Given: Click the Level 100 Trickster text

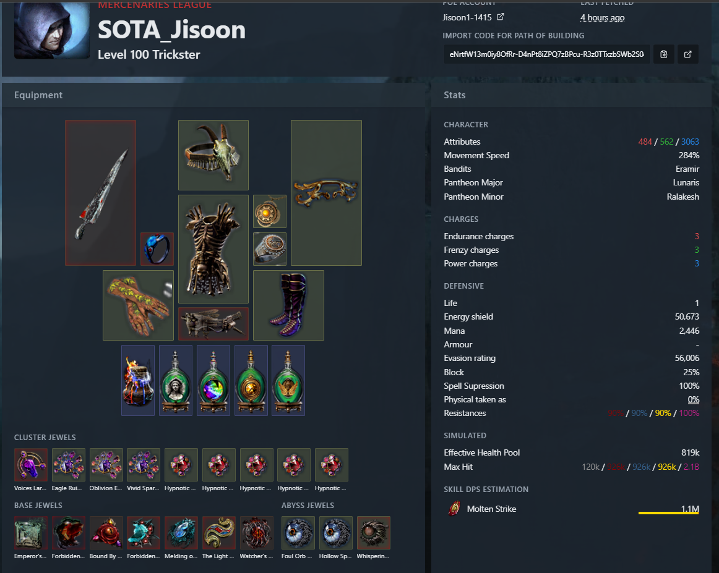Looking at the screenshot, I should click(x=149, y=54).
